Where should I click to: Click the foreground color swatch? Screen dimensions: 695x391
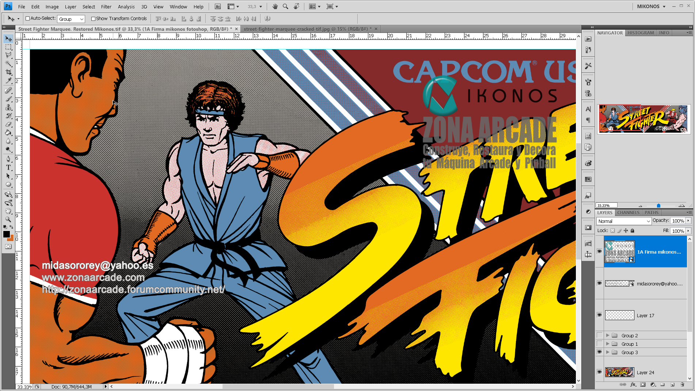point(6,234)
